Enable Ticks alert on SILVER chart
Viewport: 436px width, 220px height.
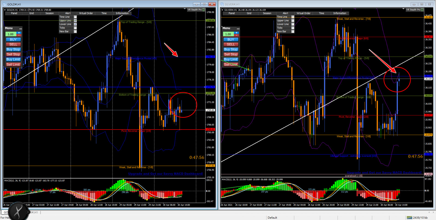click(293, 28)
